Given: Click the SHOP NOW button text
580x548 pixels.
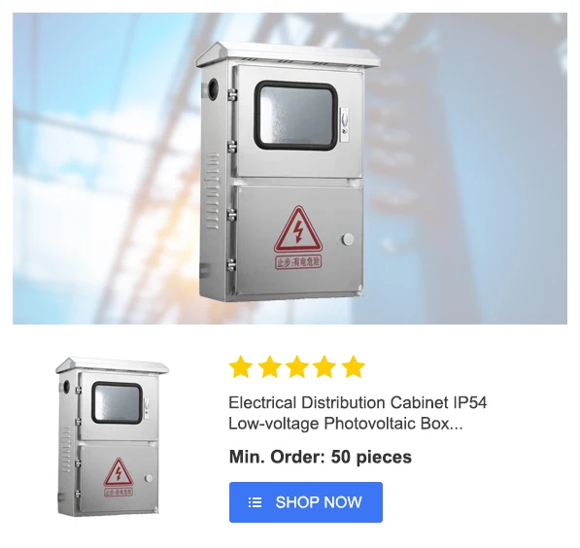Looking at the screenshot, I should (319, 502).
